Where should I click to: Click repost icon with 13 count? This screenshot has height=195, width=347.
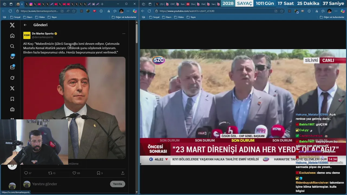coord(50,173)
